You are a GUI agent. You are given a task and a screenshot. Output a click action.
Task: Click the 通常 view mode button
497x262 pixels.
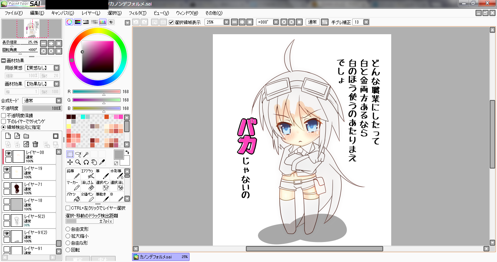pyautogui.click(x=313, y=22)
